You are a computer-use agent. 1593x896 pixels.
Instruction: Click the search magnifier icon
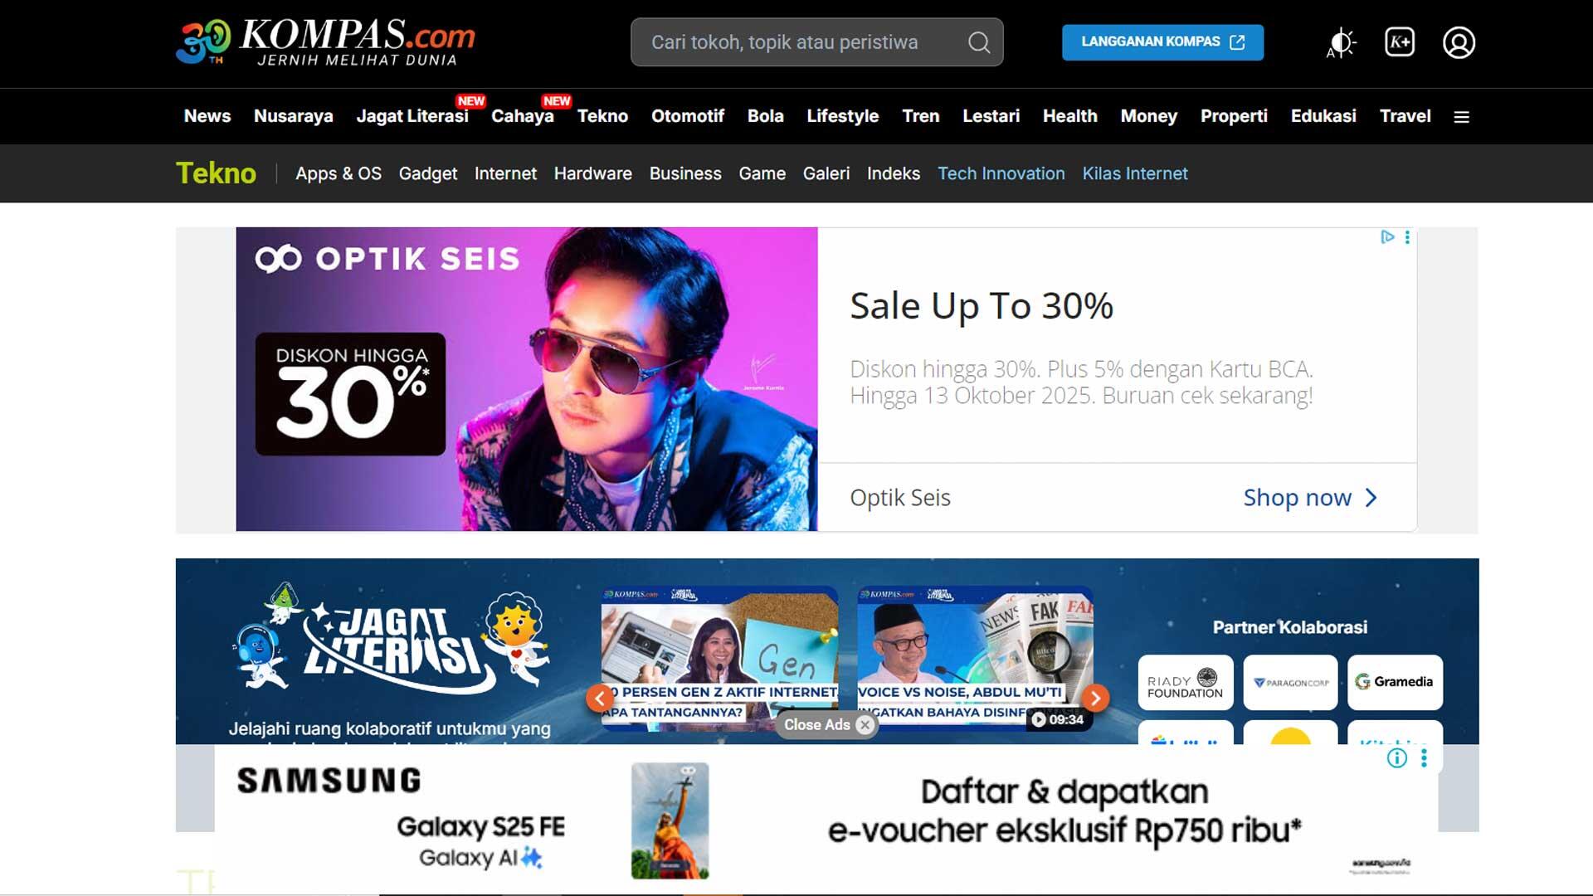pos(979,42)
